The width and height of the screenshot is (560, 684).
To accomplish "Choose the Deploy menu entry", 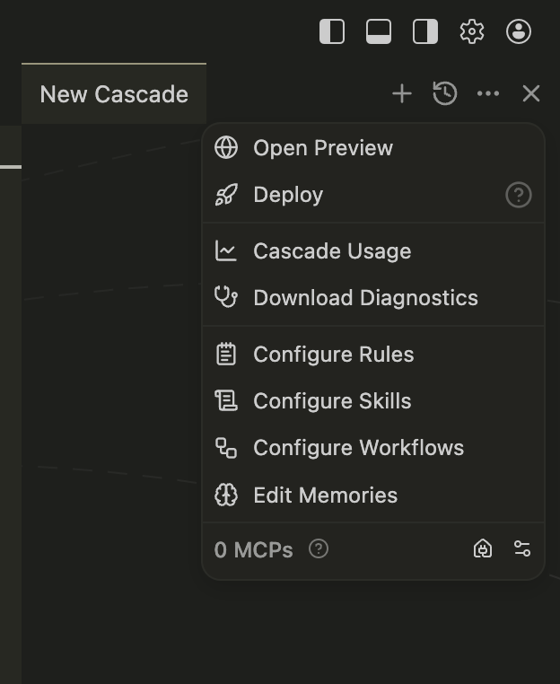I will [287, 195].
